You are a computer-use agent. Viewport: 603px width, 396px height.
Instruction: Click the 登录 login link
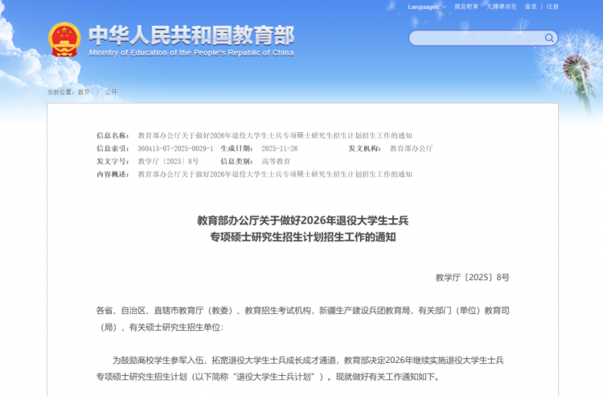531,7
